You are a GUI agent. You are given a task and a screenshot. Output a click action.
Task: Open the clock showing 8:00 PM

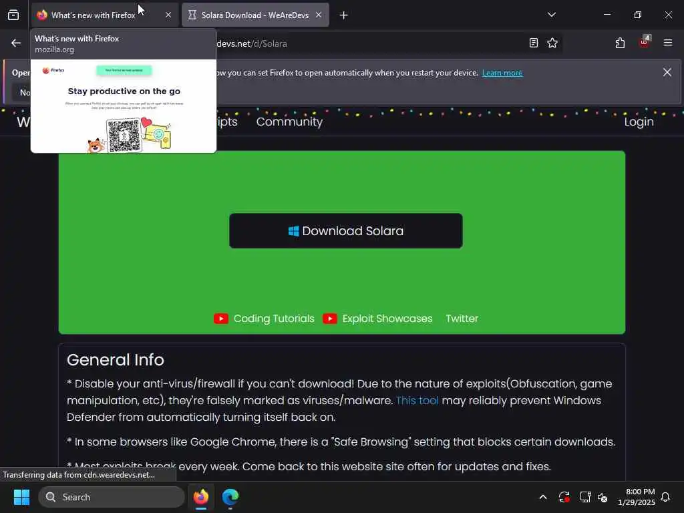[x=637, y=497]
